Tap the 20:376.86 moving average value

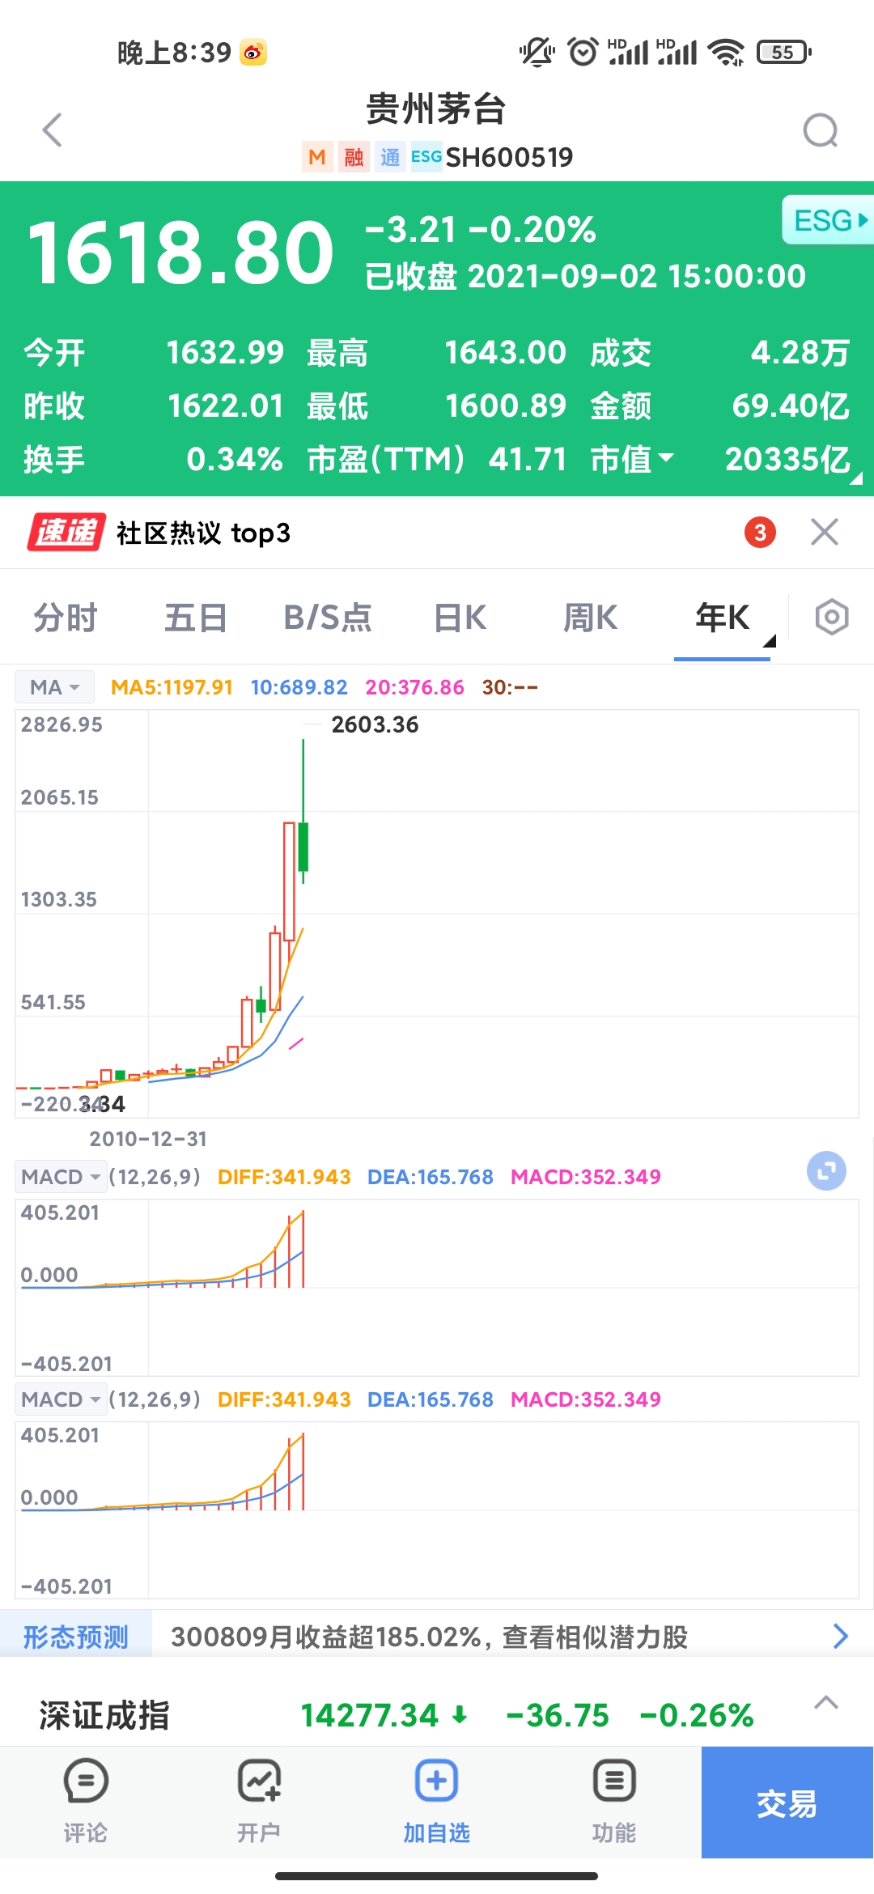pyautogui.click(x=415, y=687)
